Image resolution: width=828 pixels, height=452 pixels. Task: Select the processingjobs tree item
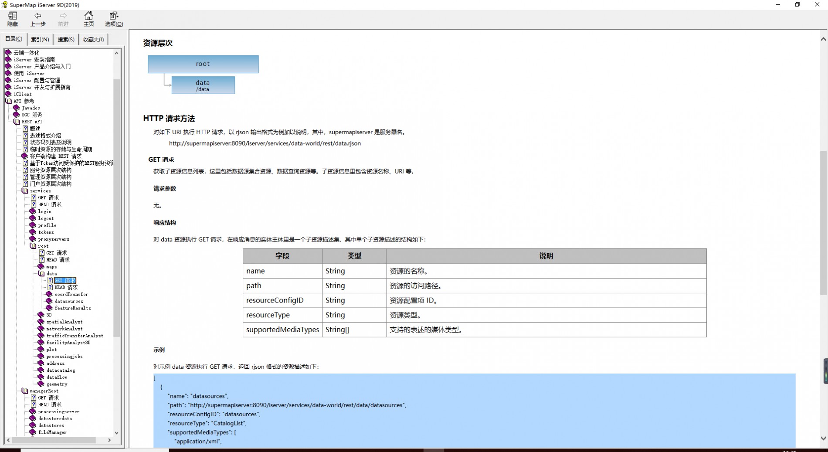(64, 357)
